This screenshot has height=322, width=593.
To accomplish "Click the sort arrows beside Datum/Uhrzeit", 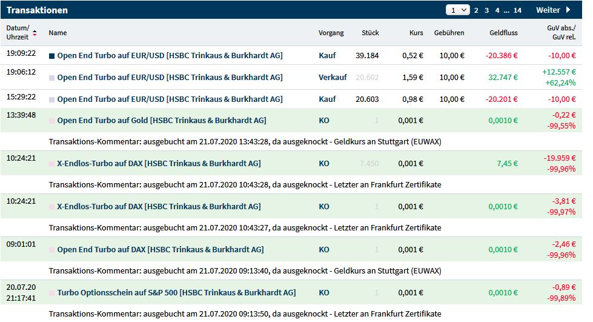I will 35,33.
